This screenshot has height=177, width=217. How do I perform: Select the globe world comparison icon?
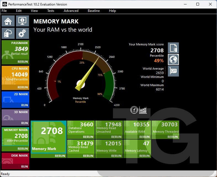point(173,59)
